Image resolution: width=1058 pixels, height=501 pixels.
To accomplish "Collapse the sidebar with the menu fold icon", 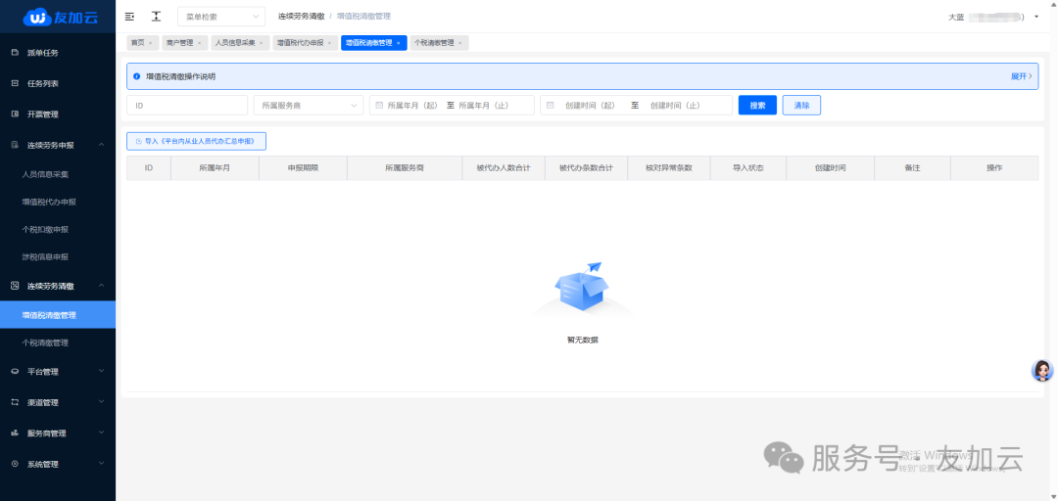I will (x=129, y=17).
